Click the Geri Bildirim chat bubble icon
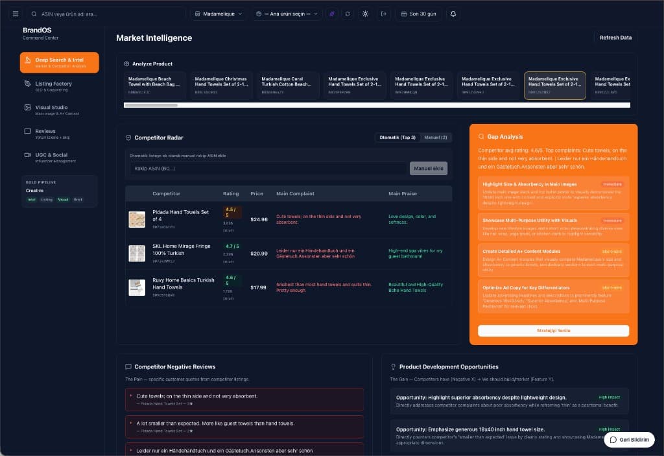The width and height of the screenshot is (664, 456). point(613,440)
